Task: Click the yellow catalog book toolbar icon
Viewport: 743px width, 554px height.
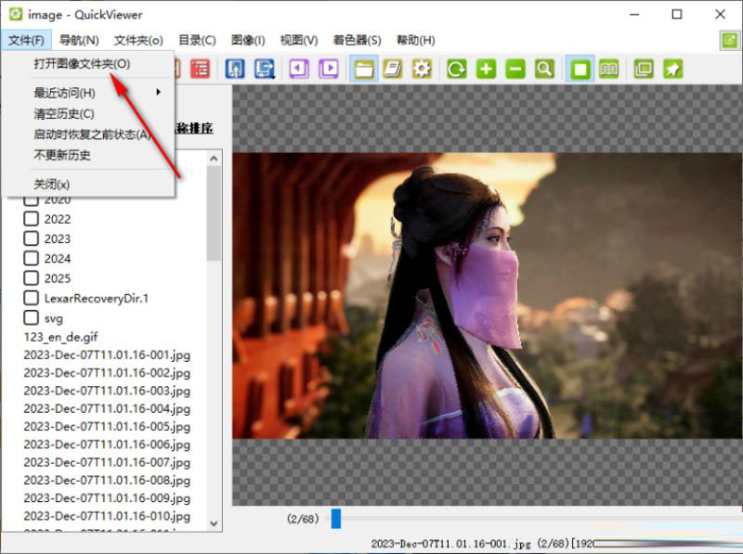Action: 393,69
